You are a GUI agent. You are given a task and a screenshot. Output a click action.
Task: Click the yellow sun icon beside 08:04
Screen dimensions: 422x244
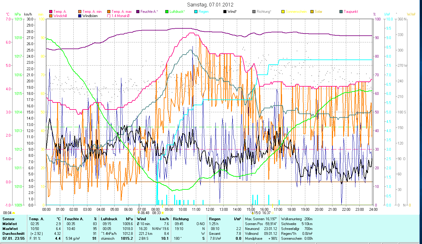pos(13,213)
